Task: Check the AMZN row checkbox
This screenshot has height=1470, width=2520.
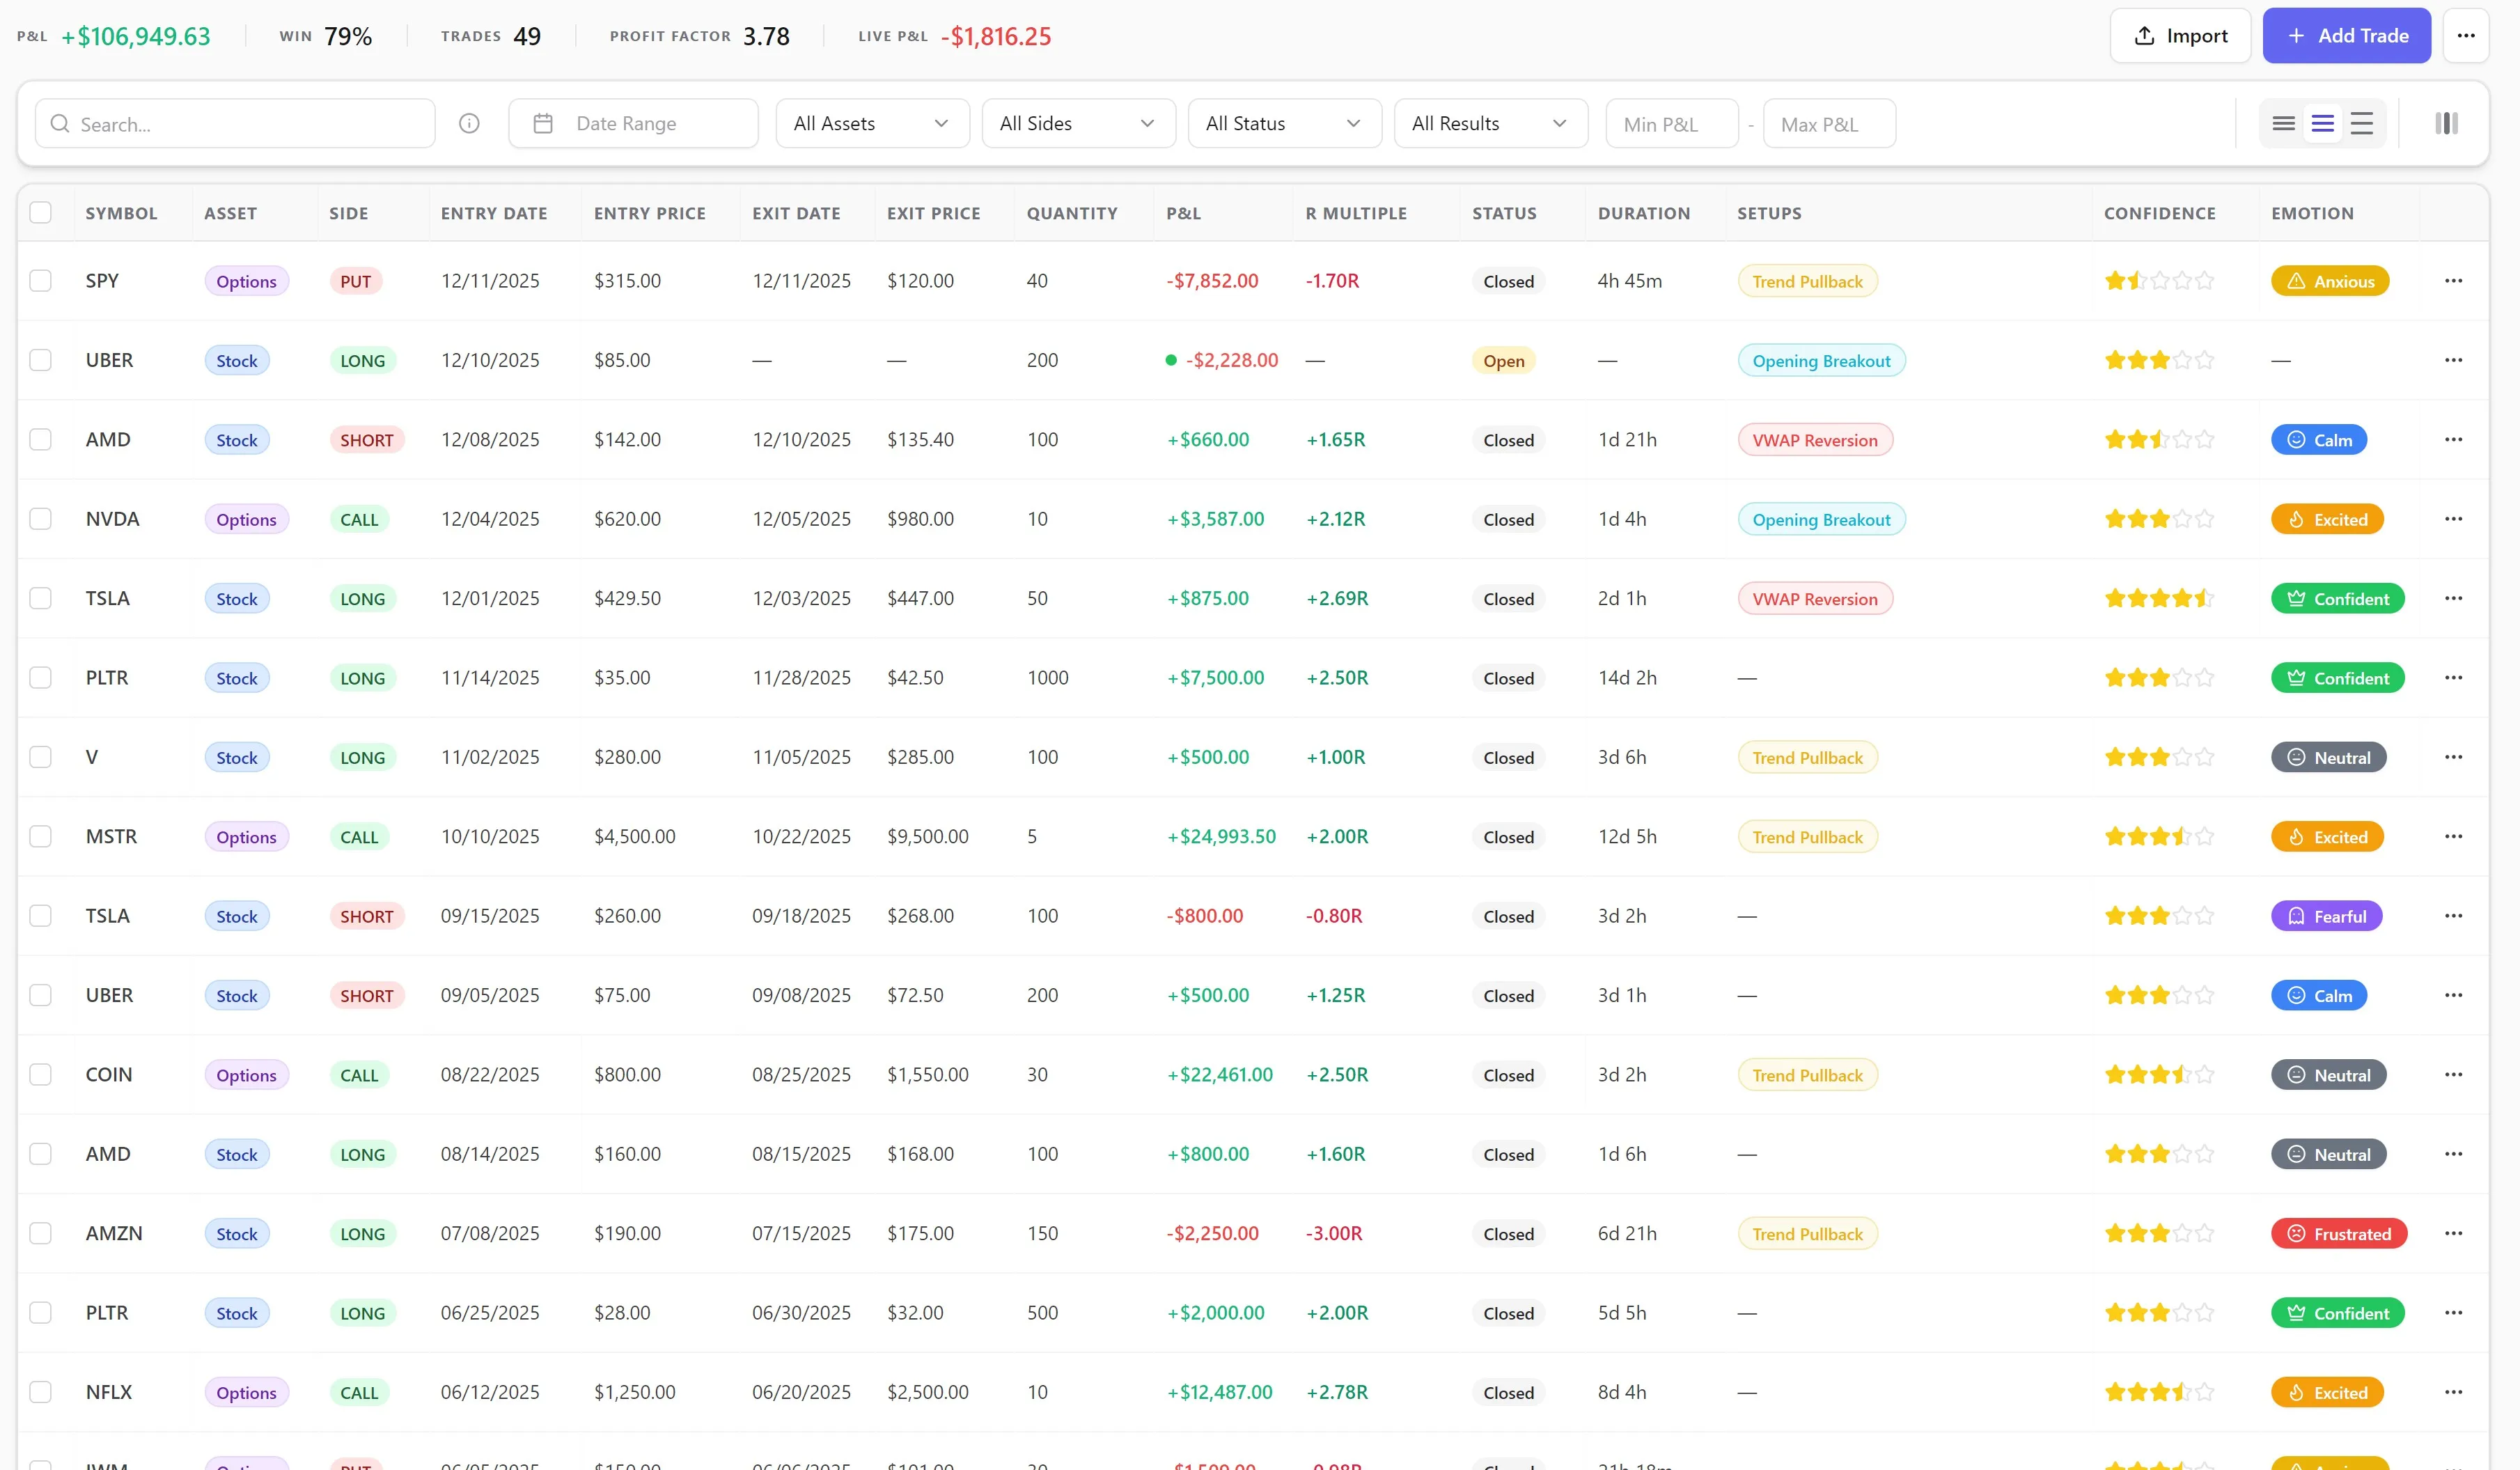Action: [x=40, y=1234]
